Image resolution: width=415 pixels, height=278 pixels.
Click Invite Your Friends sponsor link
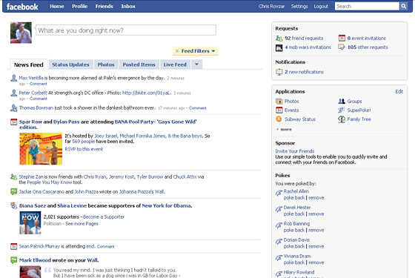point(295,151)
